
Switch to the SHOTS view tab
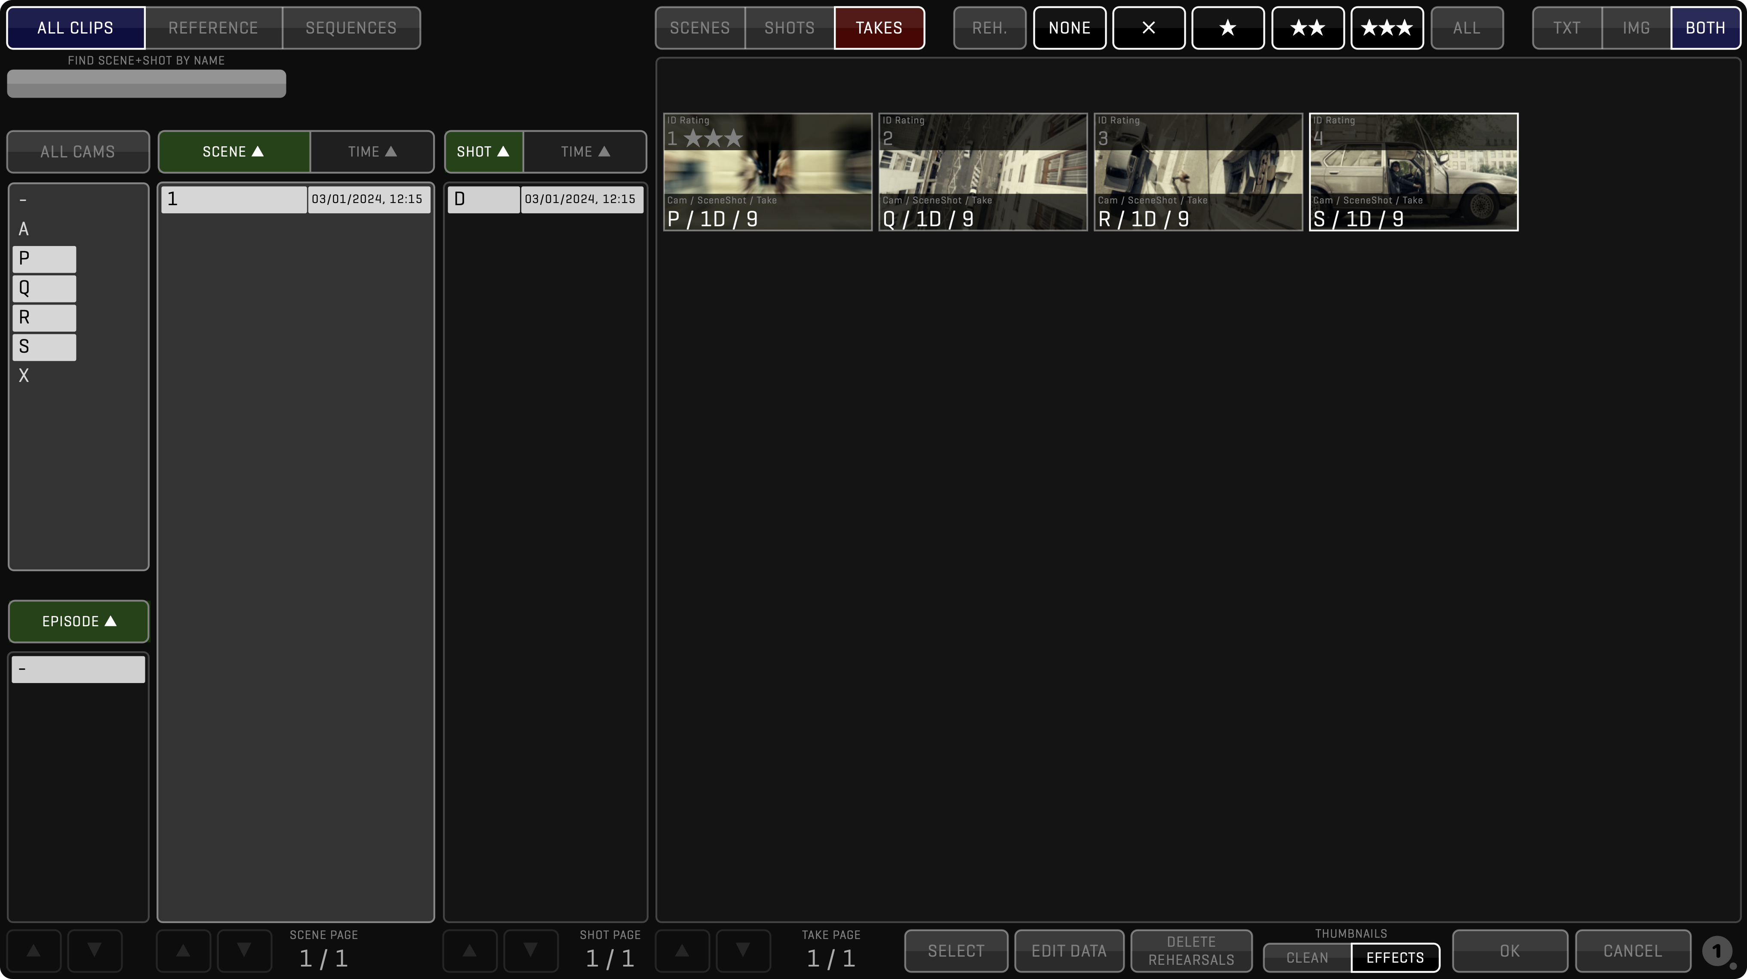pyautogui.click(x=789, y=28)
